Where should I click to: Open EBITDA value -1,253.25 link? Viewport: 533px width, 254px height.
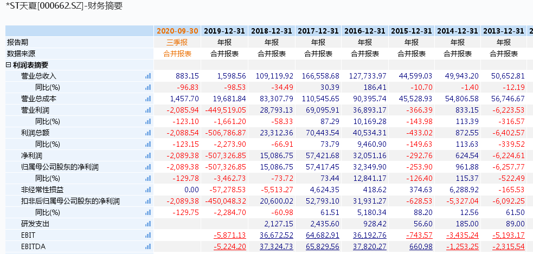[x=463, y=246]
